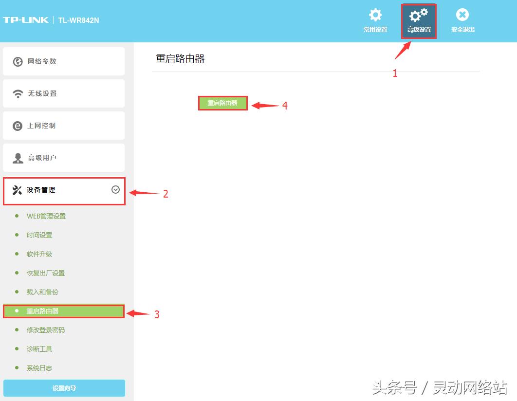Viewport: 517px width, 401px height.
Task: Select the 无线设置 Wi-Fi icon
Action: (x=18, y=93)
